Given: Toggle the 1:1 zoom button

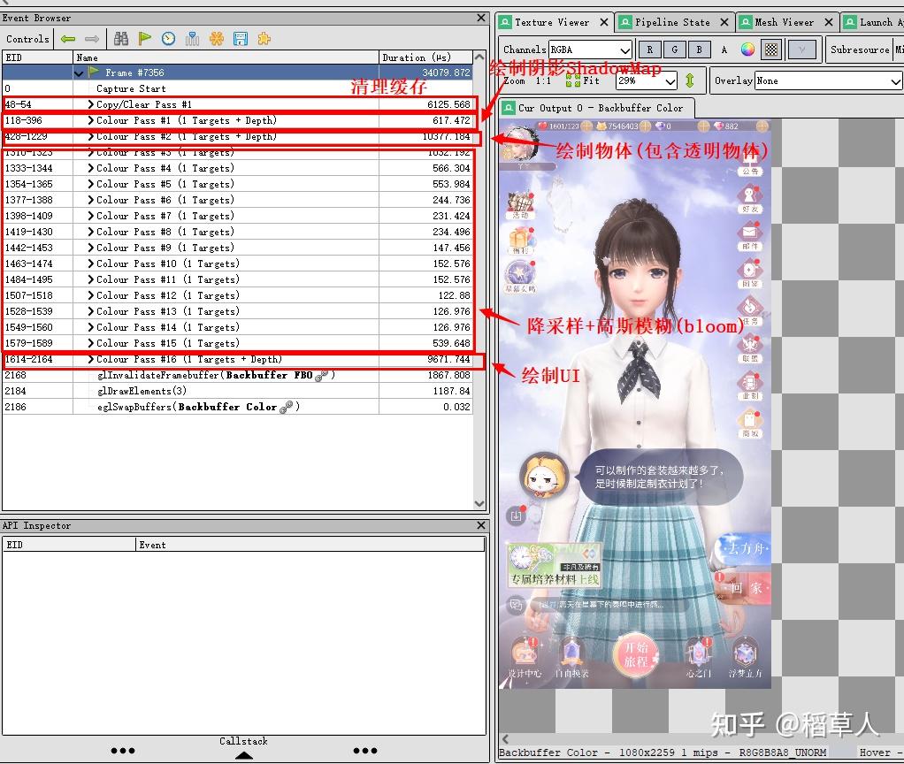Looking at the screenshot, I should click(x=542, y=80).
